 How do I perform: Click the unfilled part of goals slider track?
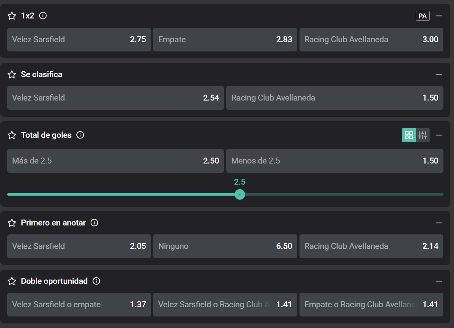344,194
